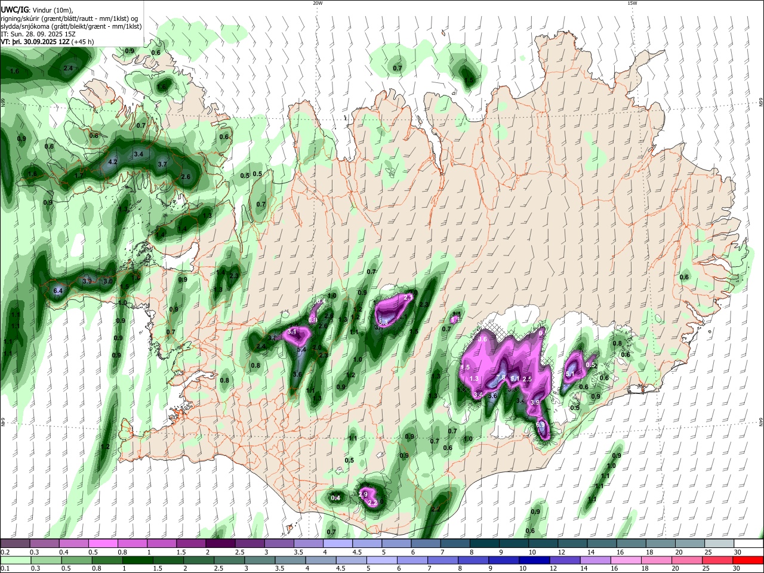Viewport: 764px width, 573px height.
Task: Click the 5.4 precipitation value on the map
Action: [301, 349]
